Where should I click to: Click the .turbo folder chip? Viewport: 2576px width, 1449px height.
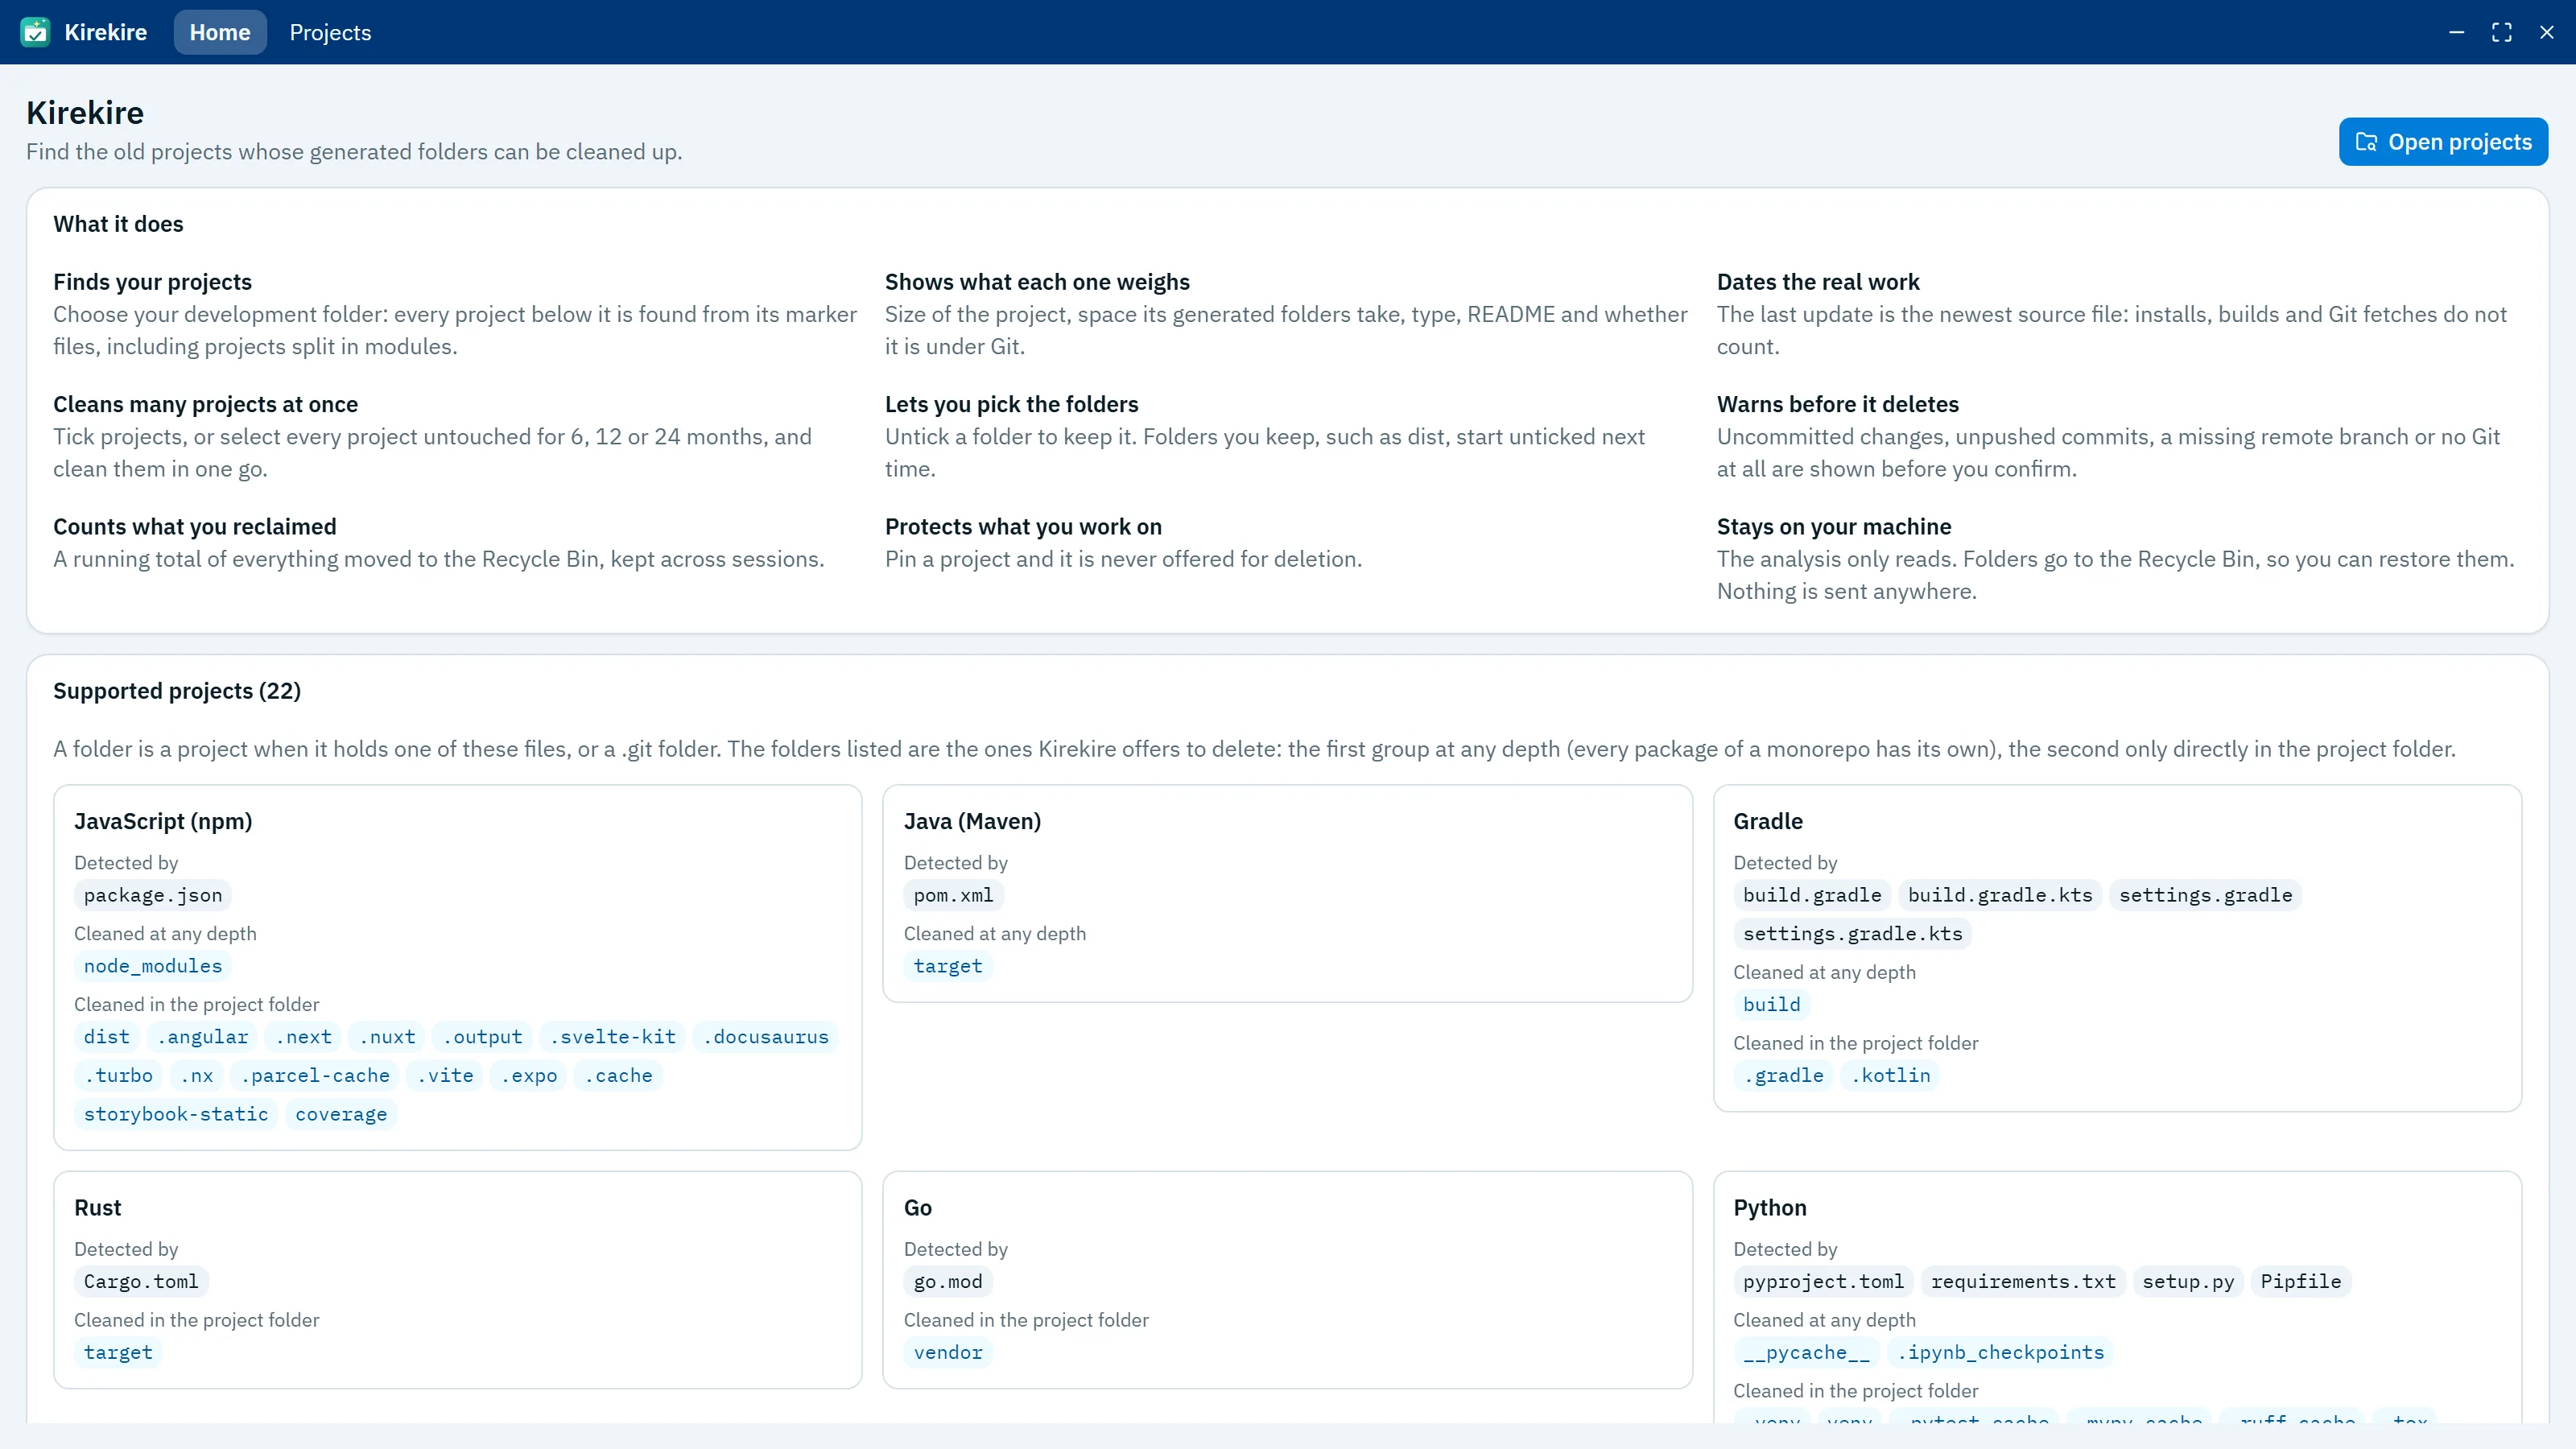point(118,1076)
